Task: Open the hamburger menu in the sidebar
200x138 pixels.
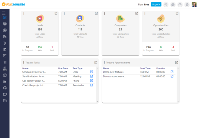Action: pyautogui.click(x=4, y=13)
